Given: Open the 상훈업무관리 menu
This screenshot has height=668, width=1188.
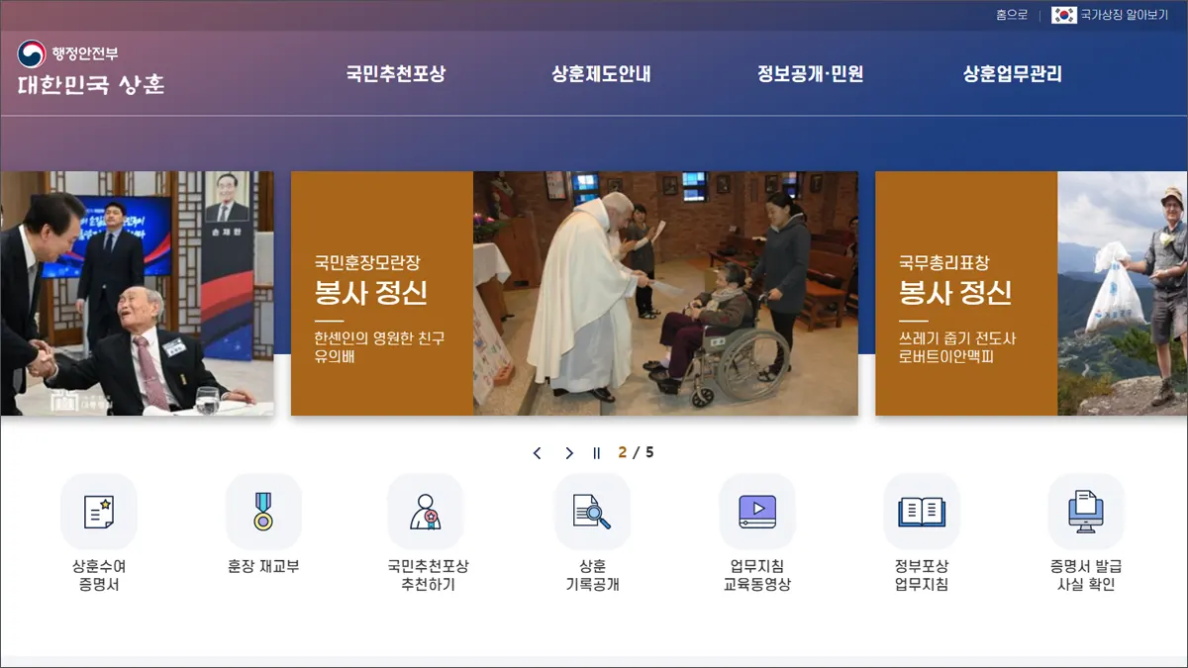Looking at the screenshot, I should [x=1012, y=72].
